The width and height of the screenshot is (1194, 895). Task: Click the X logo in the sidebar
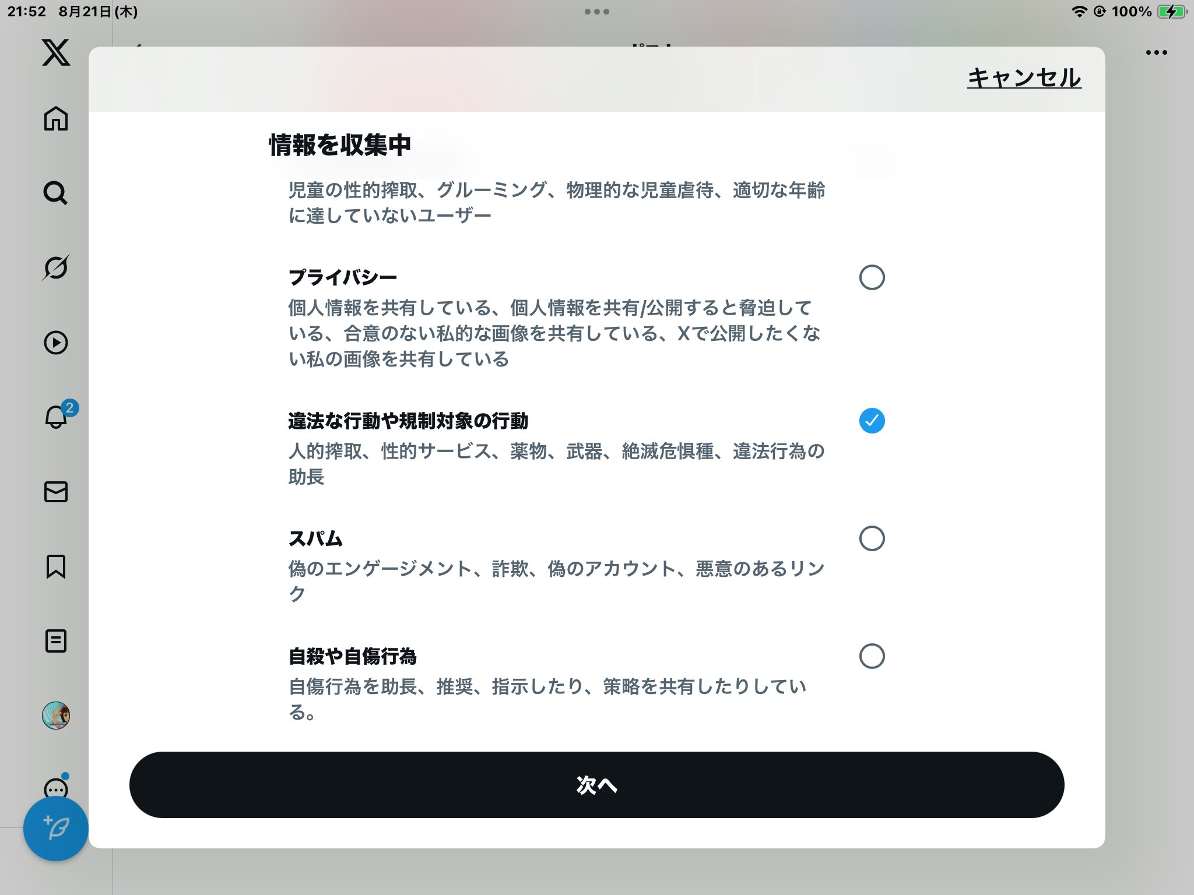56,52
